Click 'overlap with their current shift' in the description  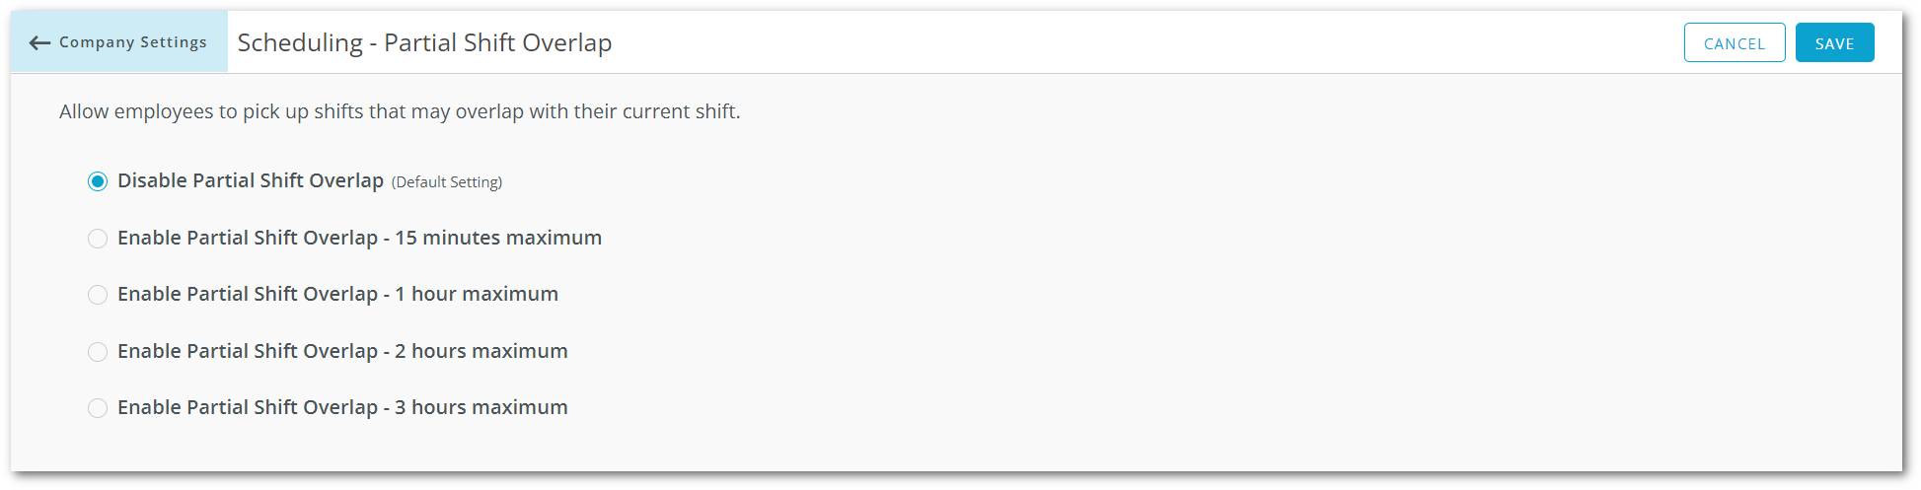pos(598,111)
